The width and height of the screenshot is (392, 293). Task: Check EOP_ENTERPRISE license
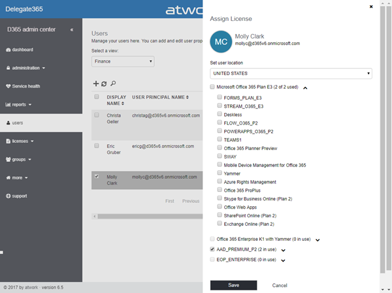212,259
